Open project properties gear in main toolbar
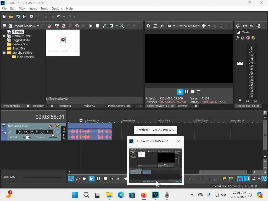The height and width of the screenshot is (201, 268). [x=31, y=16]
